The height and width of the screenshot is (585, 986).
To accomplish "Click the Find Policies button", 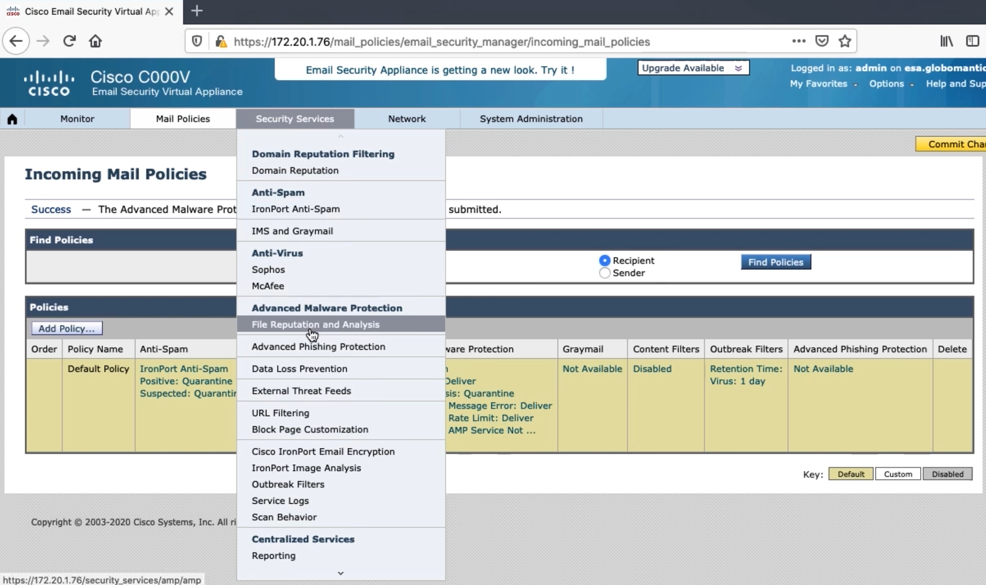I will [776, 262].
